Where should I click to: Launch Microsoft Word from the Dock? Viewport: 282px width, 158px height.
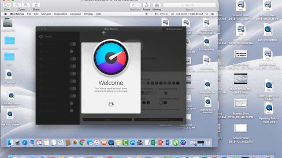[168, 143]
